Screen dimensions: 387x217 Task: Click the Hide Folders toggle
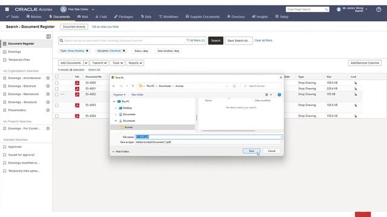(x=121, y=151)
